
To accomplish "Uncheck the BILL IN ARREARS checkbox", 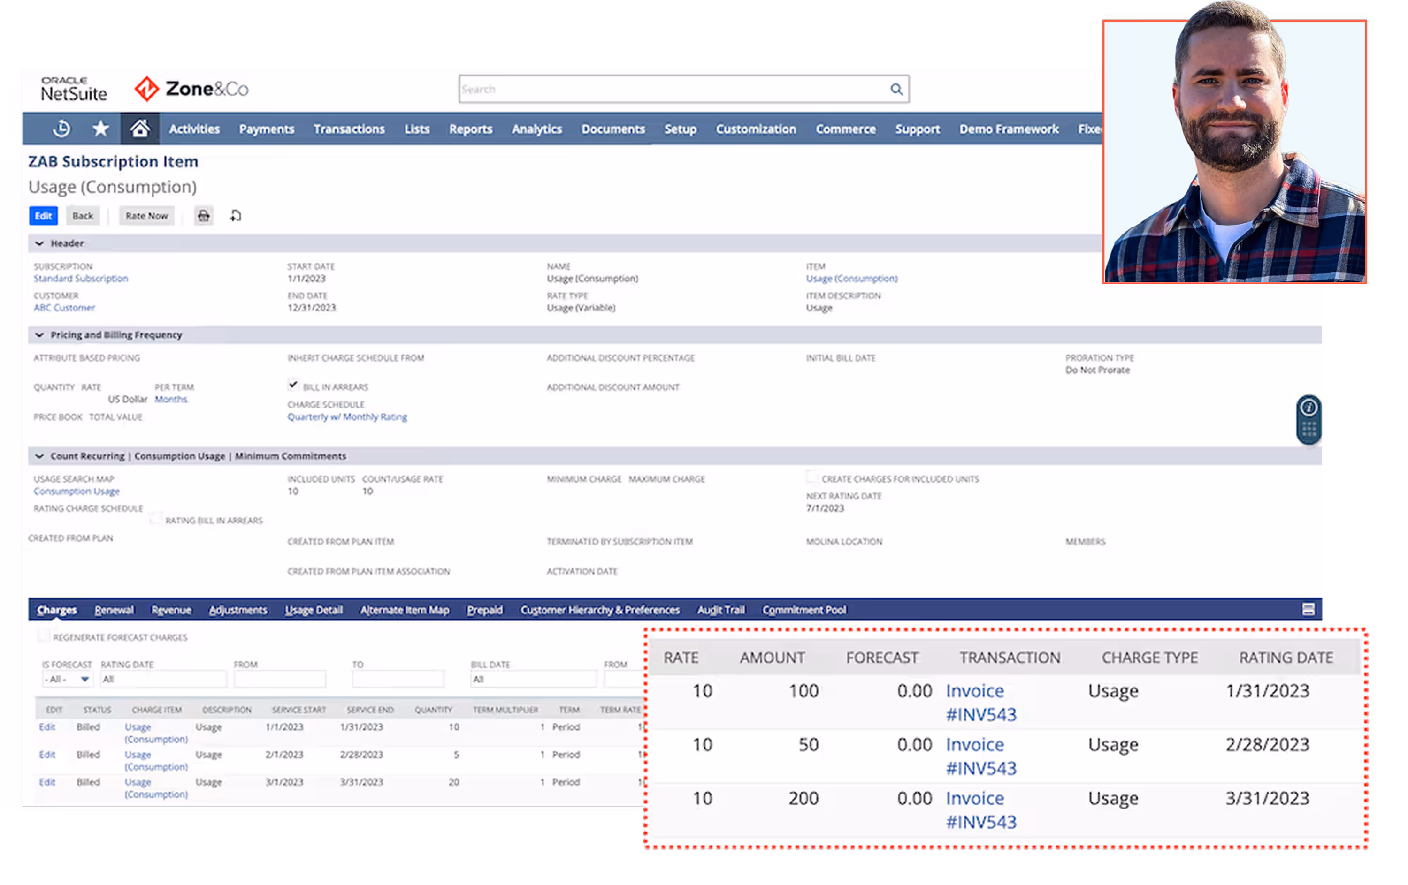I will click(x=293, y=385).
